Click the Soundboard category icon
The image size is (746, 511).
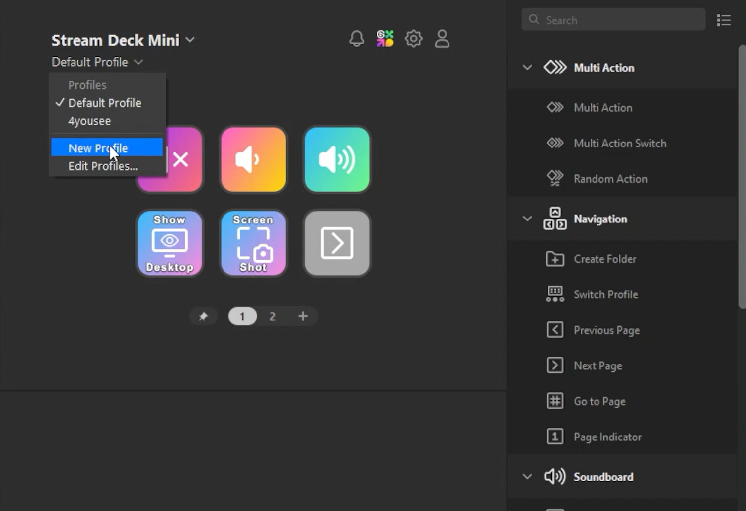tap(555, 476)
